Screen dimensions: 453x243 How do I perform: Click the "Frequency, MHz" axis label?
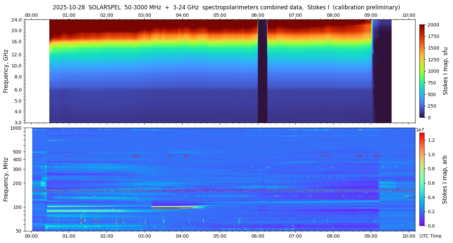(6, 179)
